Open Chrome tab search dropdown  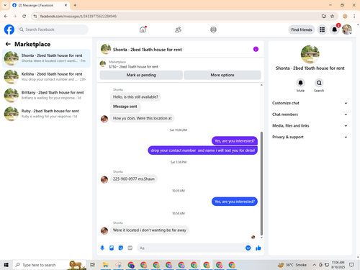(x=5, y=5)
